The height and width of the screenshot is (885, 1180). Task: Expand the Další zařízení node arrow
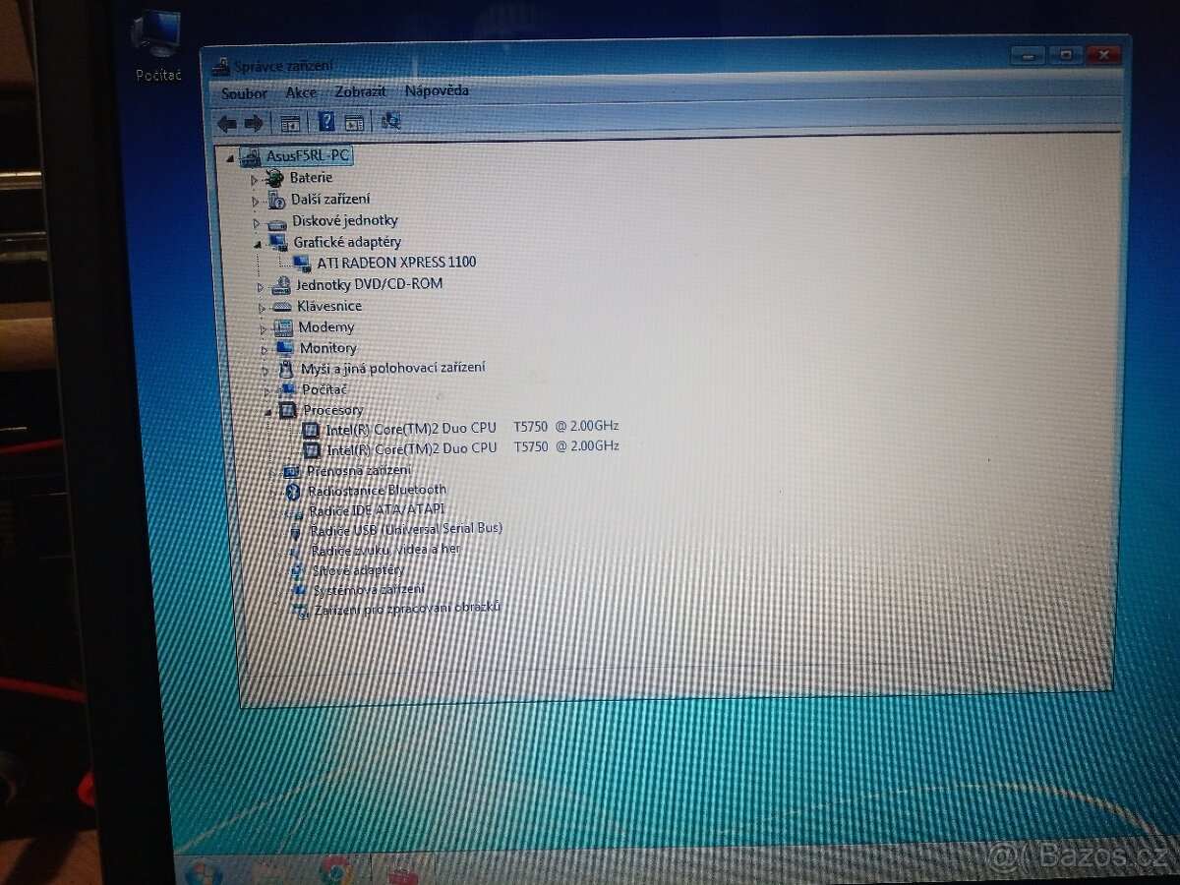[256, 202]
